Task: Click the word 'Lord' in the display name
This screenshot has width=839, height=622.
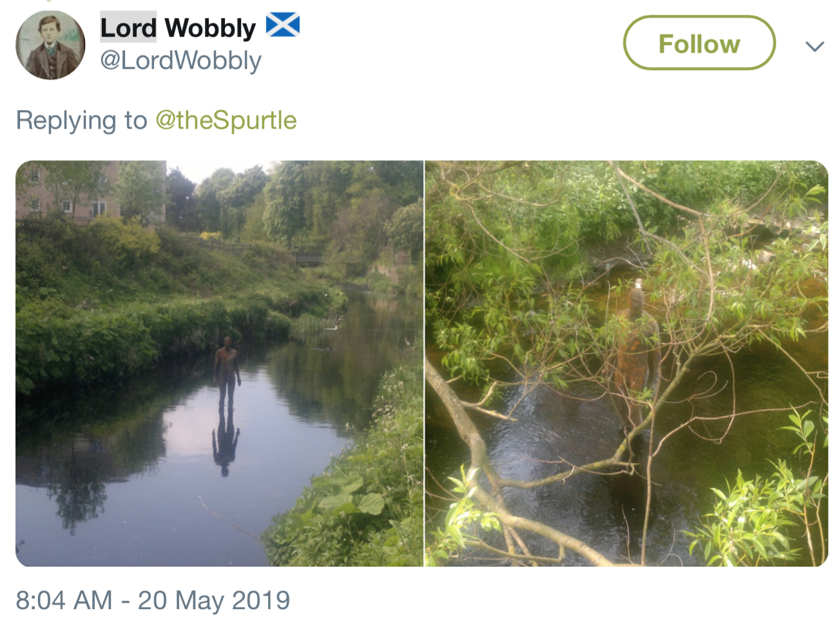Action: pos(128,28)
